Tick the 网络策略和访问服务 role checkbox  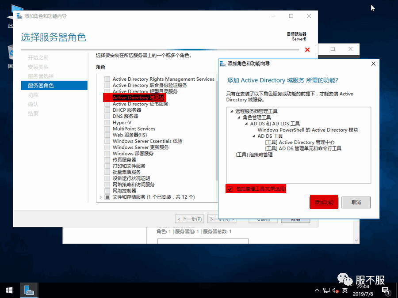pos(107,185)
